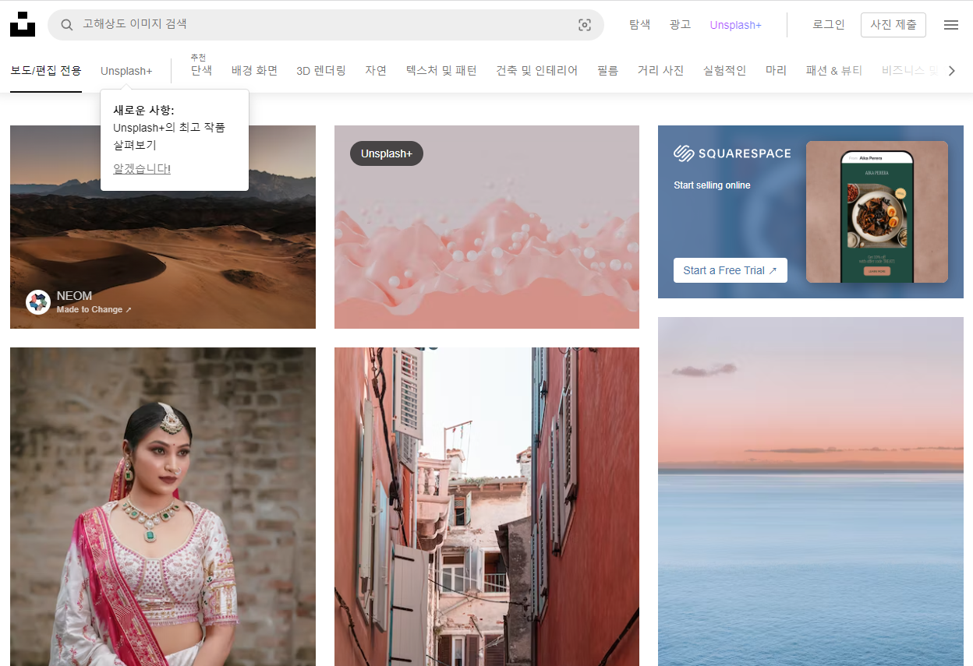This screenshot has height=666, width=973.
Task: Select 패션 & 뷰티 category tab
Action: [834, 71]
